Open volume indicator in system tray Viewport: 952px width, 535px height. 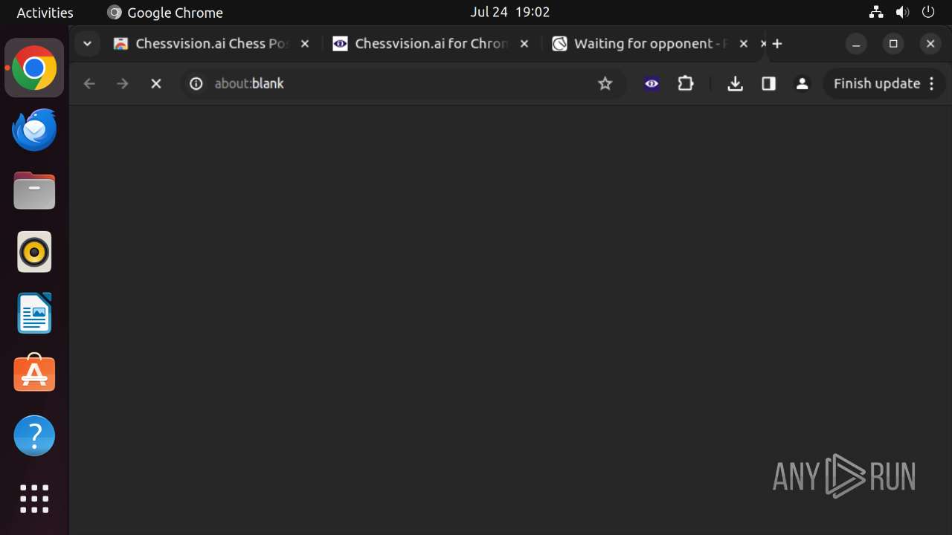(902, 13)
